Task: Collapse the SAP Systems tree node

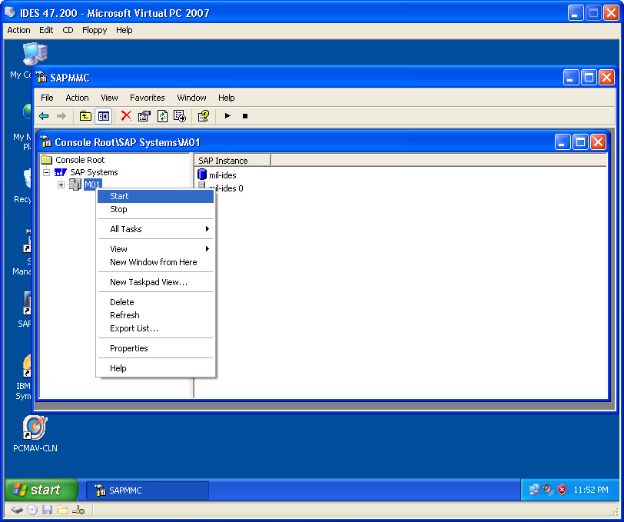Action: 47,172
